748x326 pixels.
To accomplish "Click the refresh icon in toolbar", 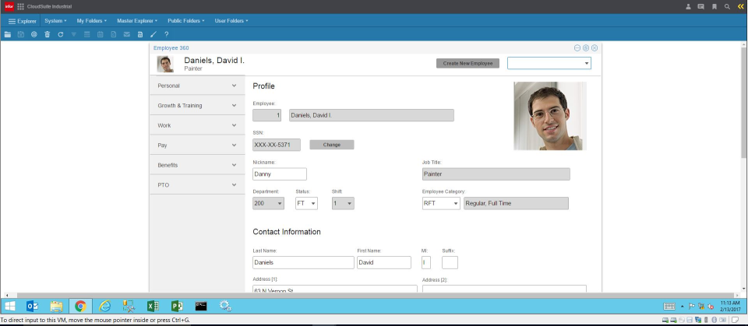I will pos(61,34).
